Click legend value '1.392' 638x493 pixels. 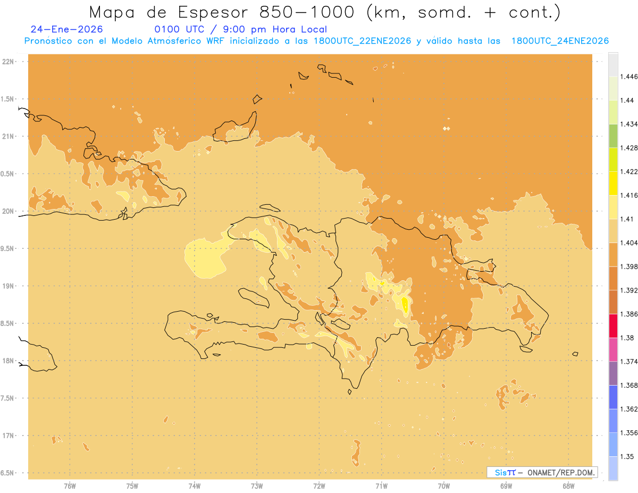coord(629,290)
